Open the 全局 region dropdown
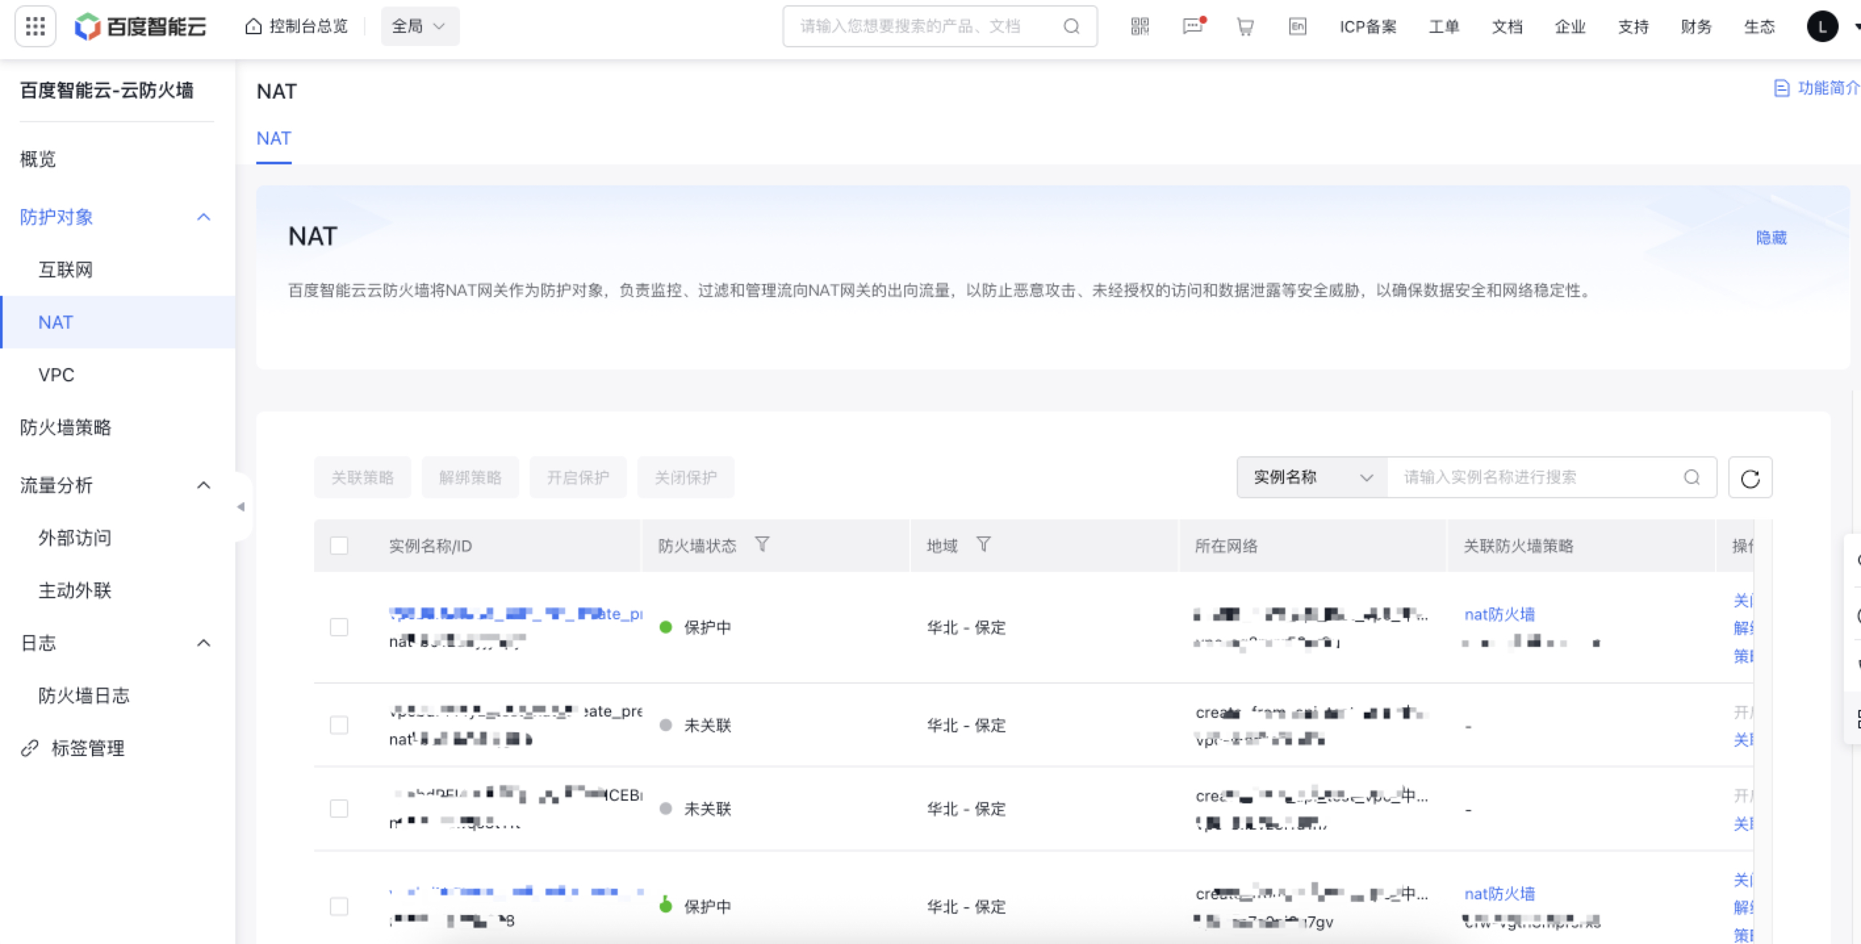 (x=419, y=27)
